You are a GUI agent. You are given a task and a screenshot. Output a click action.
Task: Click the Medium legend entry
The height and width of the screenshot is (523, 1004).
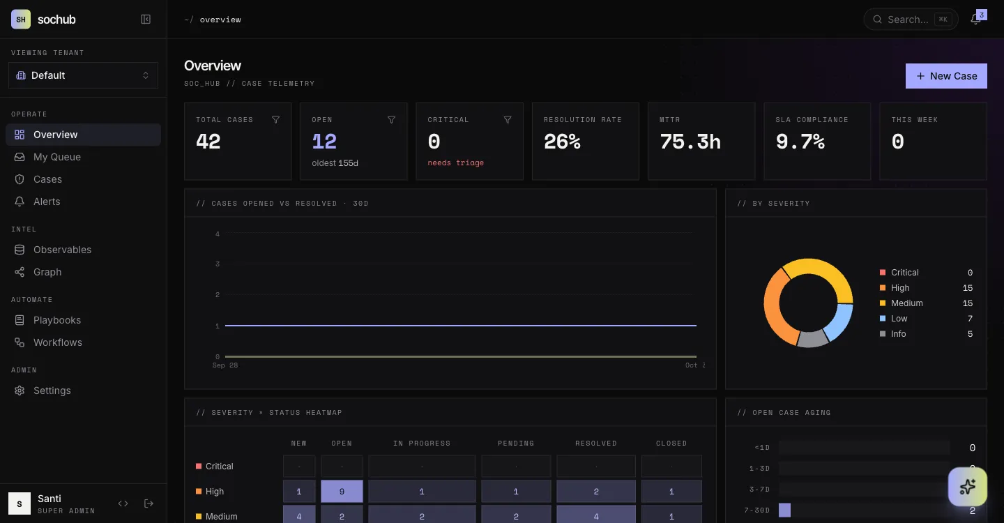tap(926, 303)
